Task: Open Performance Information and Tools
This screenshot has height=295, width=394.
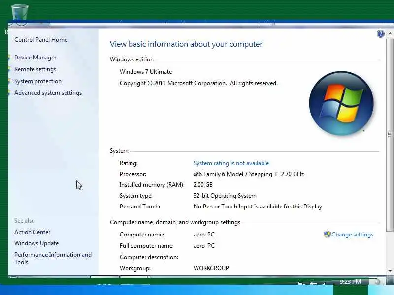Action: coord(53,258)
